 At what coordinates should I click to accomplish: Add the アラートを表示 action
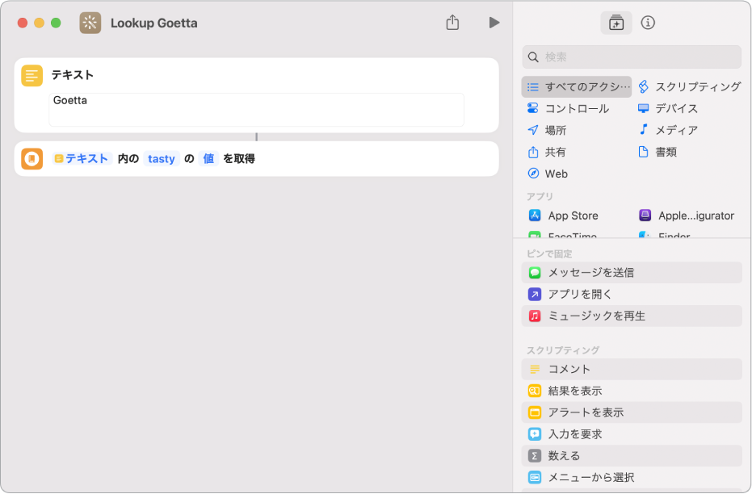click(632, 412)
